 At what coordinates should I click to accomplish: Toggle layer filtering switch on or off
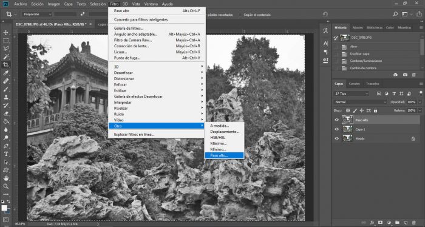pos(421,93)
